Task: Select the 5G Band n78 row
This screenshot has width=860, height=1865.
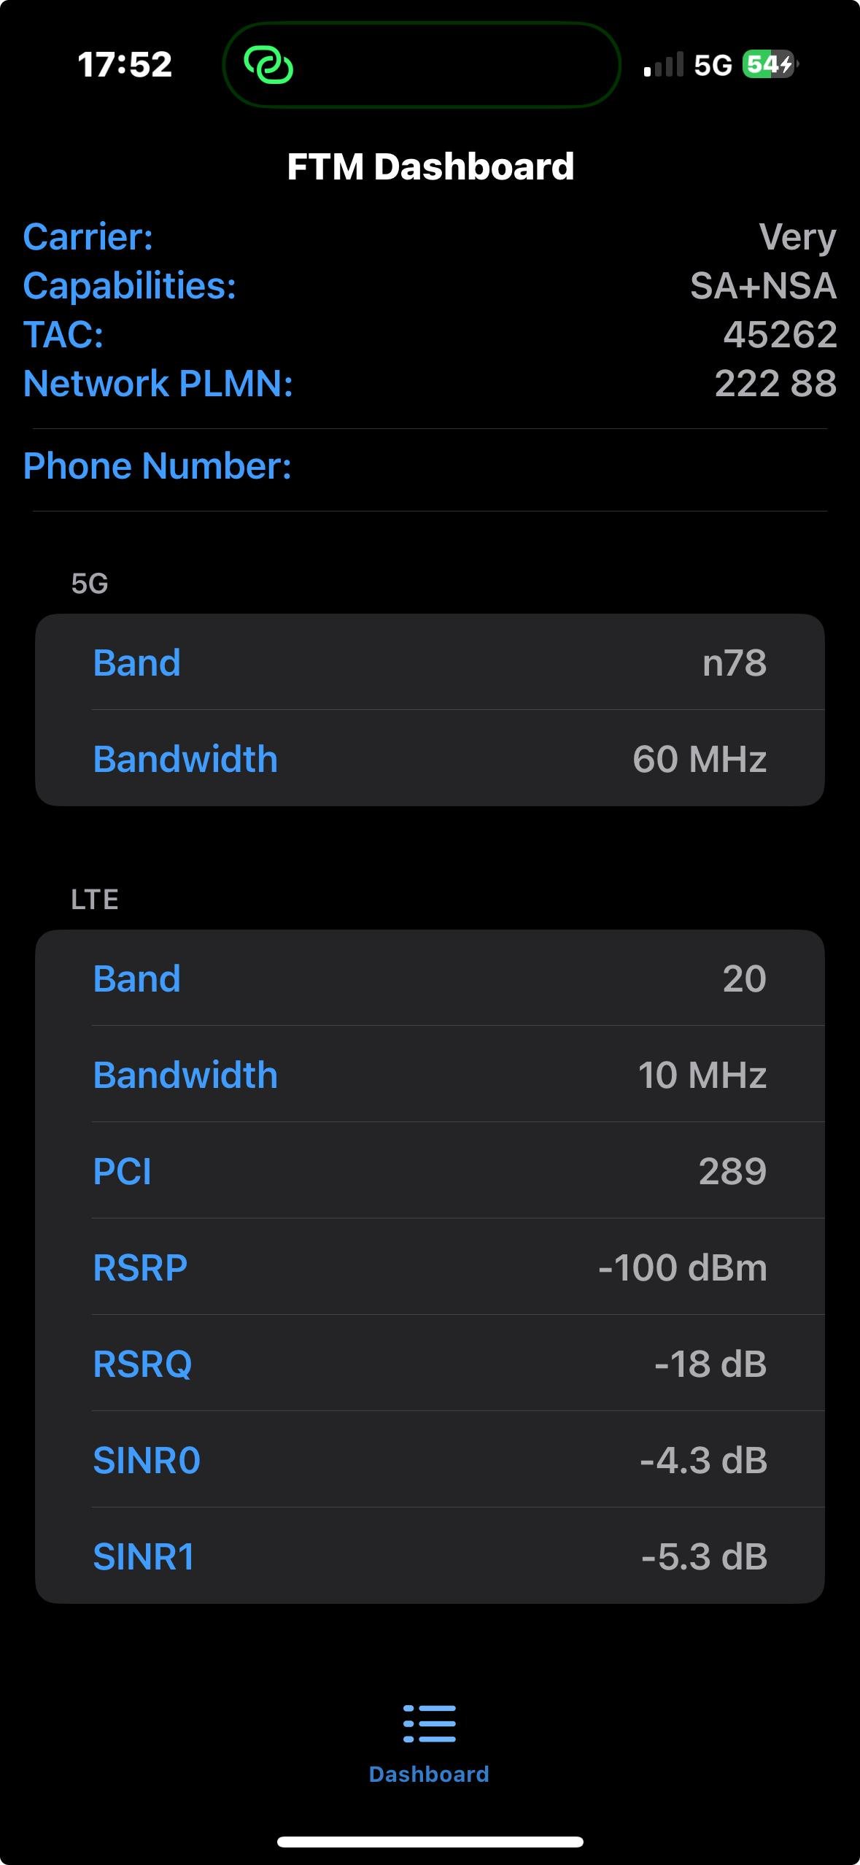Action: click(x=430, y=663)
